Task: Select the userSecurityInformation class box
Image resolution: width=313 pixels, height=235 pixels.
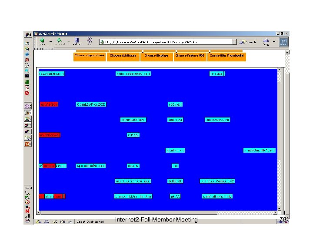Action: pos(133,181)
